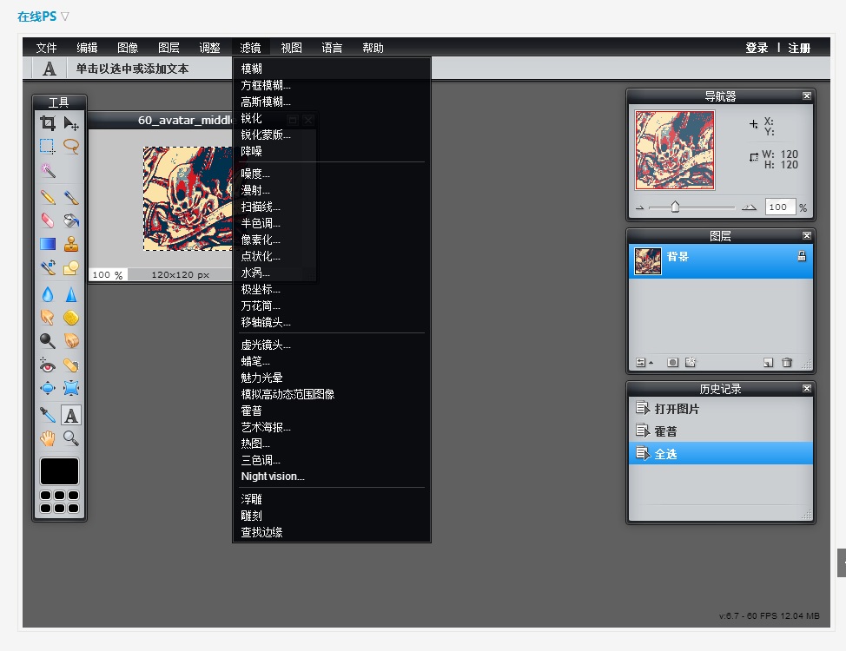Open the 编辑 menu

[x=87, y=48]
